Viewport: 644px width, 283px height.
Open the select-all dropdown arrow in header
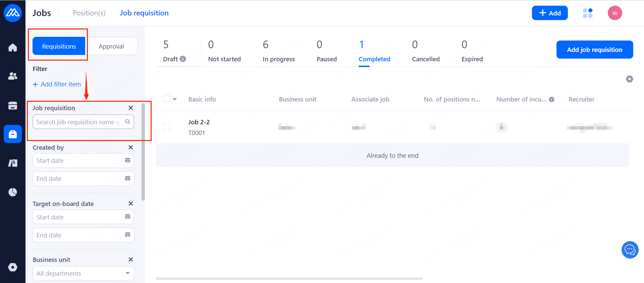pyautogui.click(x=175, y=99)
